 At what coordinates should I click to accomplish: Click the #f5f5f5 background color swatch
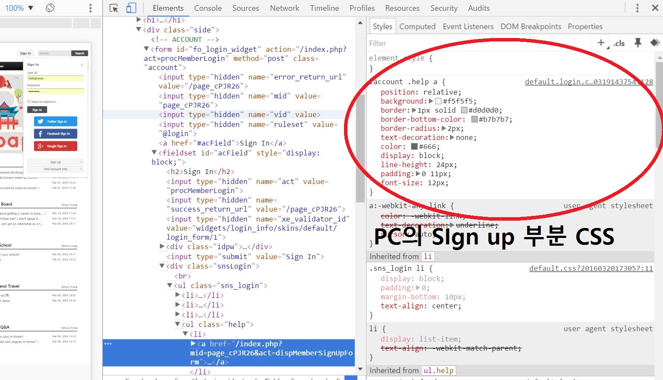click(438, 101)
